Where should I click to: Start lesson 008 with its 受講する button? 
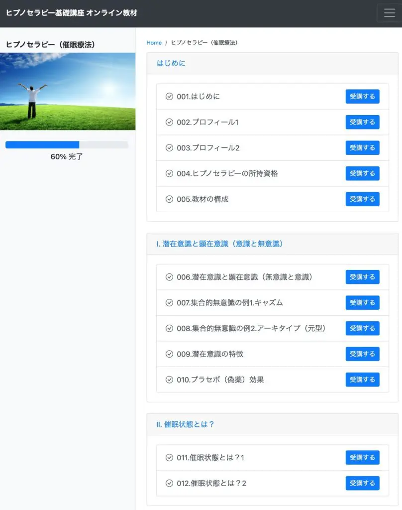pos(362,328)
